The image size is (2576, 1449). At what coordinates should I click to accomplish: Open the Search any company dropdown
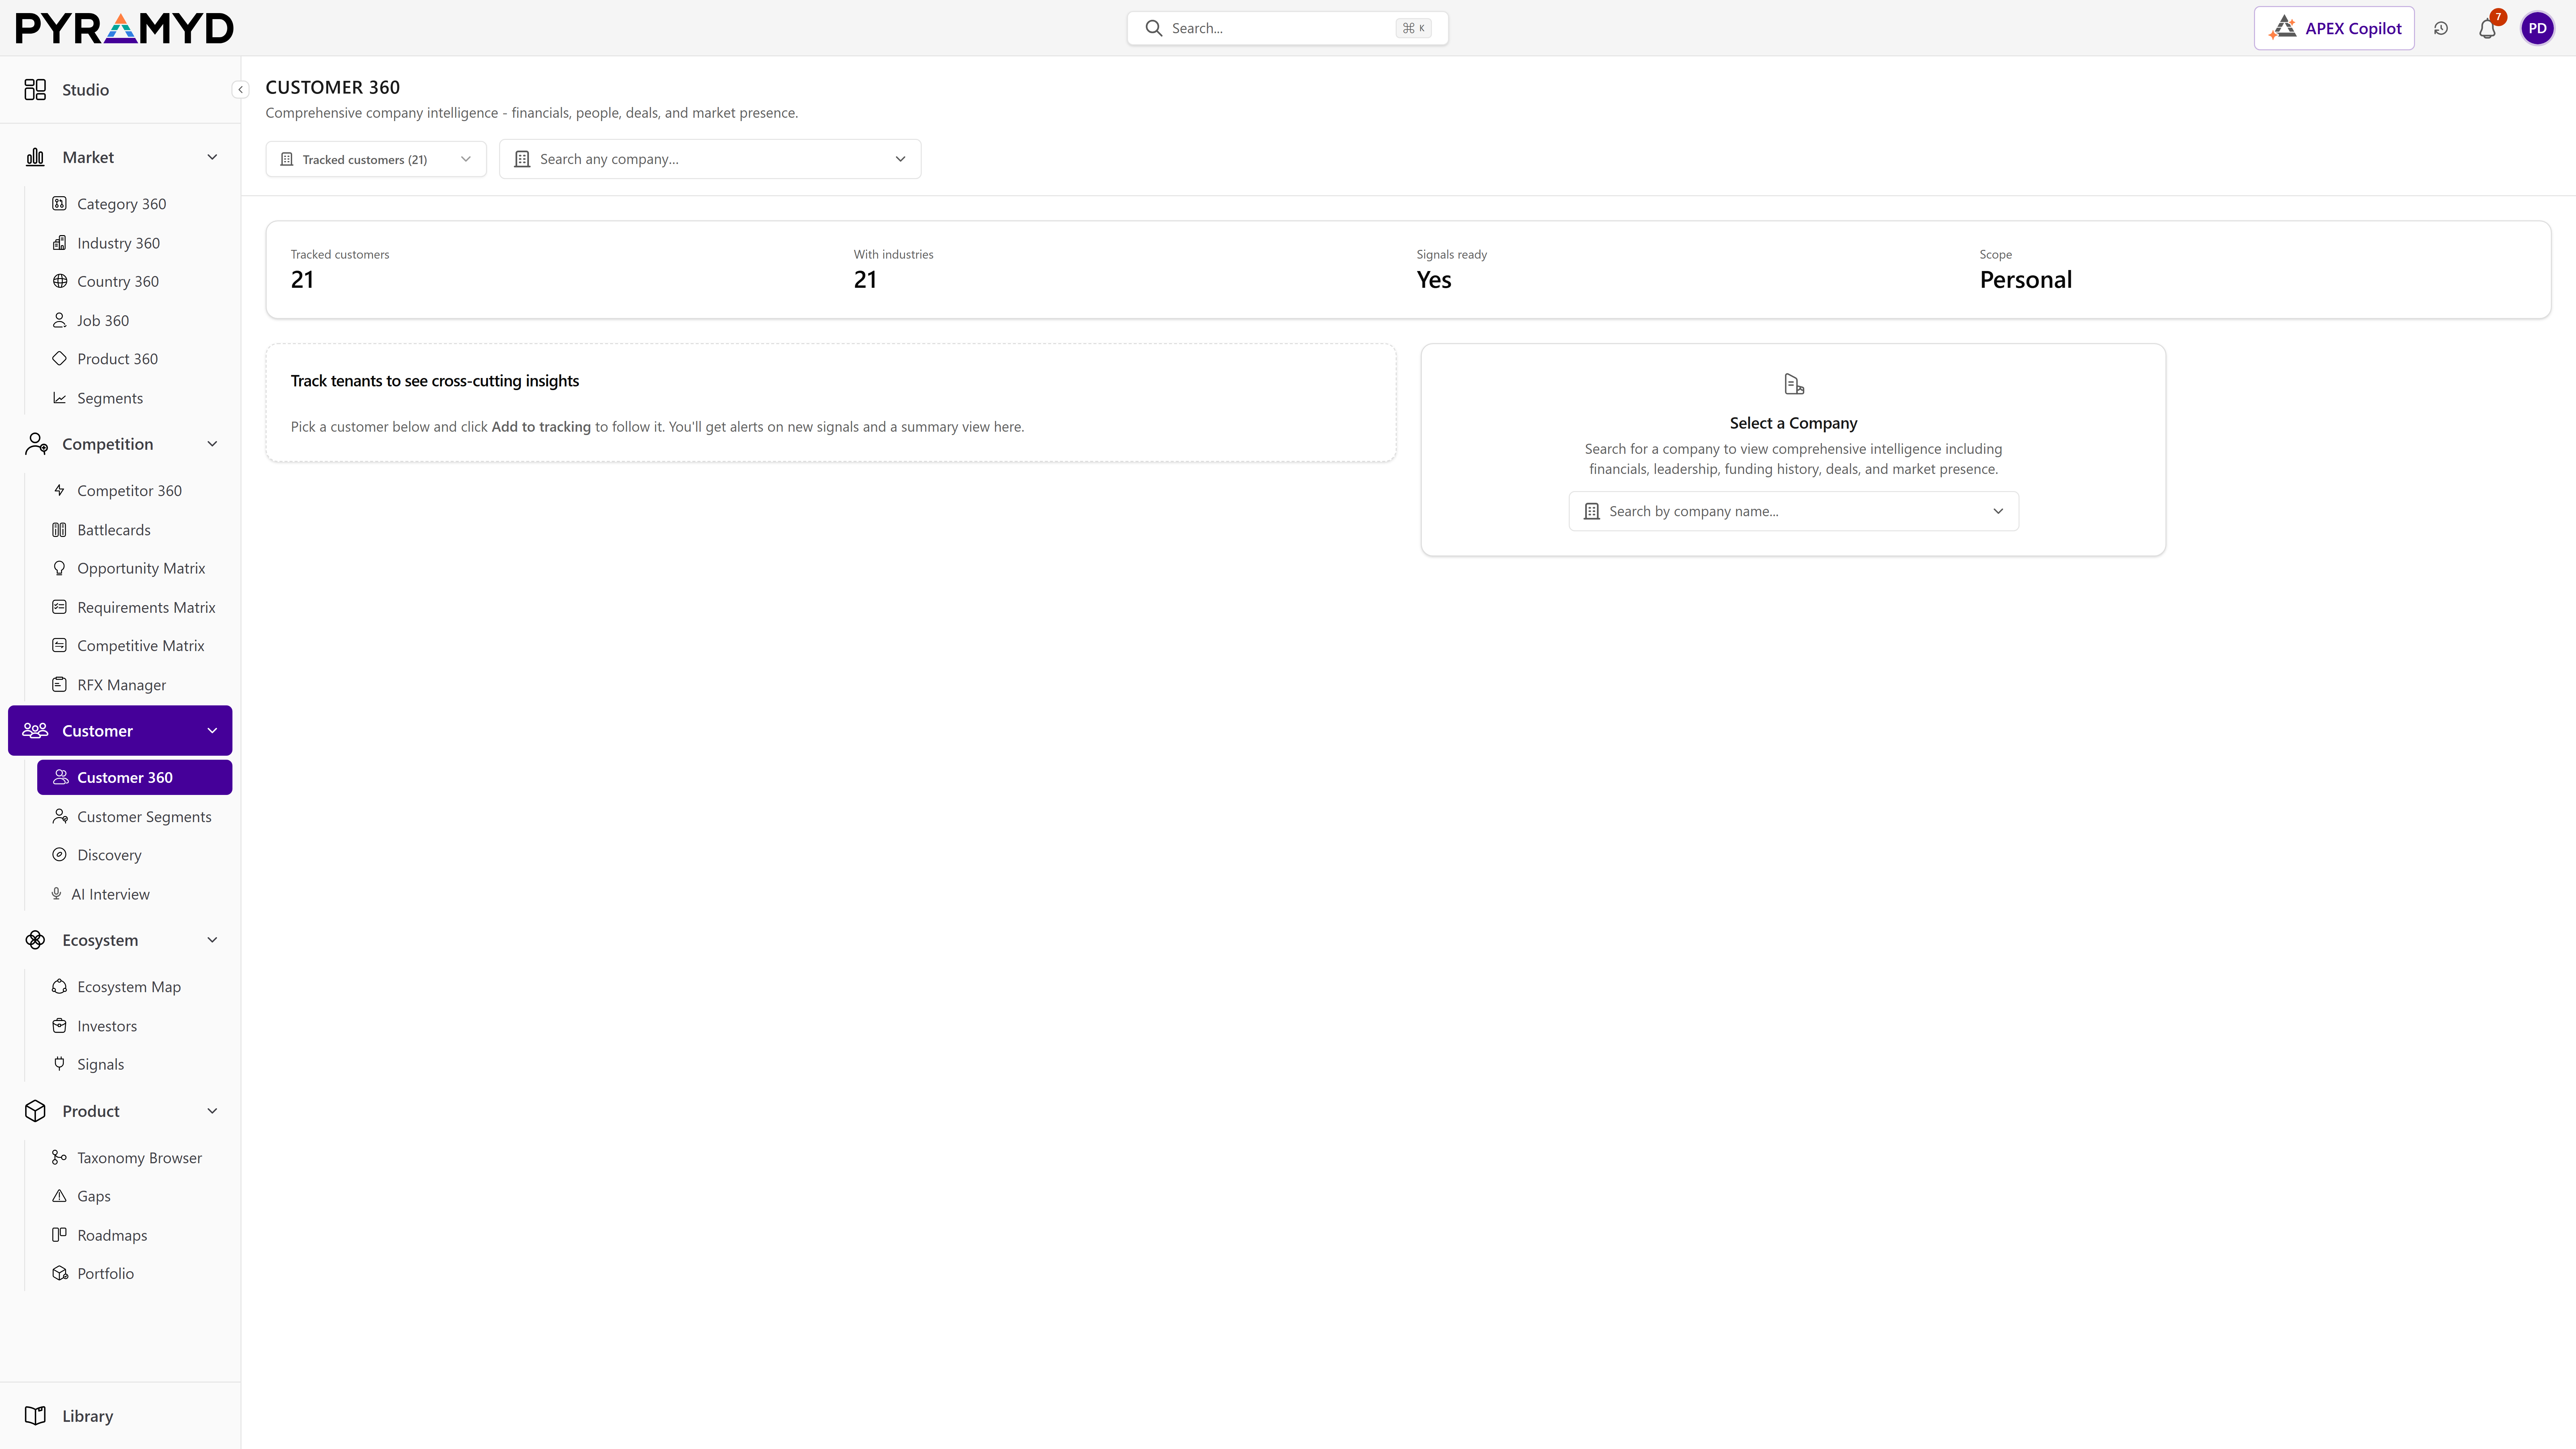click(710, 159)
